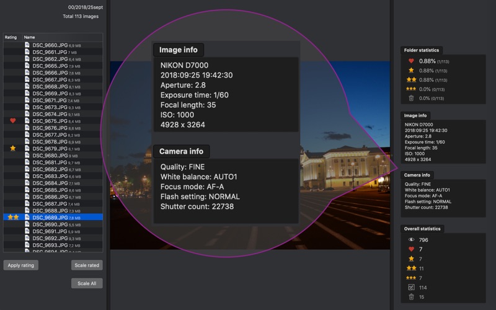Click the heart icon in Overall statistics
This screenshot has height=310, width=496.
coord(411,249)
